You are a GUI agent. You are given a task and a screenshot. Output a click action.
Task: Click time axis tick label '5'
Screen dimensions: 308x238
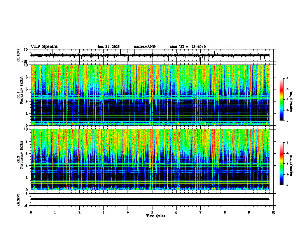(152, 212)
